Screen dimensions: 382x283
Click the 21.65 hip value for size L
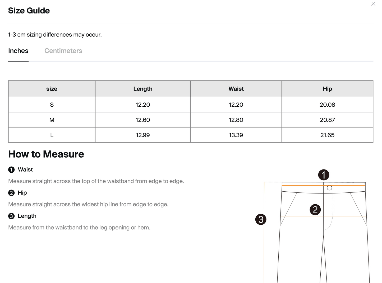pyautogui.click(x=327, y=135)
